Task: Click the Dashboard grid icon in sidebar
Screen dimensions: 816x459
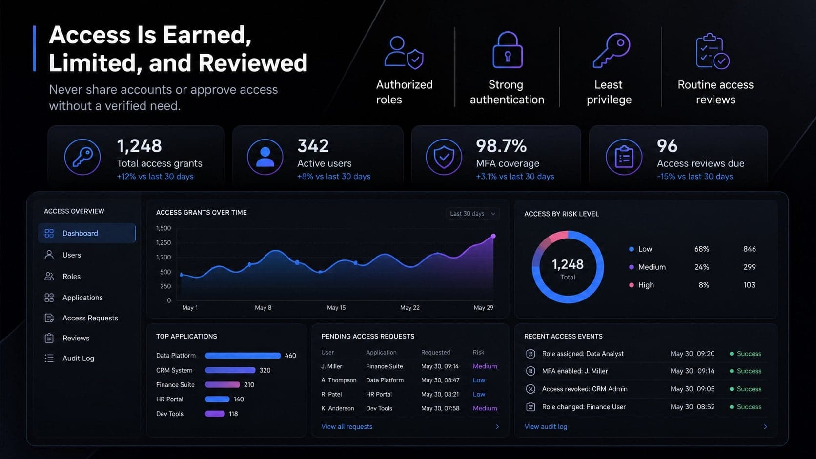Action: 49,233
